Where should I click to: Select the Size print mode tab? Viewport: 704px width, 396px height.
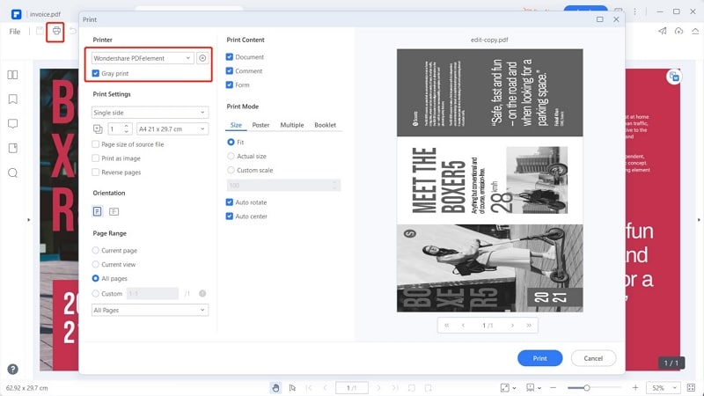(236, 125)
